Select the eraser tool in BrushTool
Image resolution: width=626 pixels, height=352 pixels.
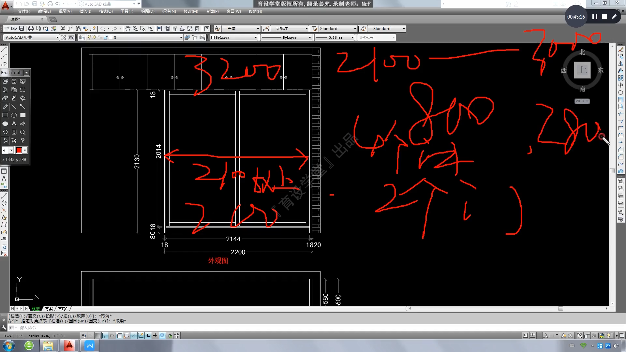5,98
